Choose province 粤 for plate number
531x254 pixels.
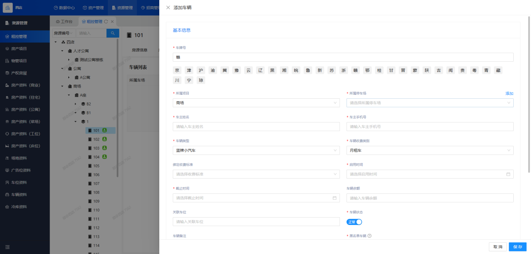click(x=475, y=70)
